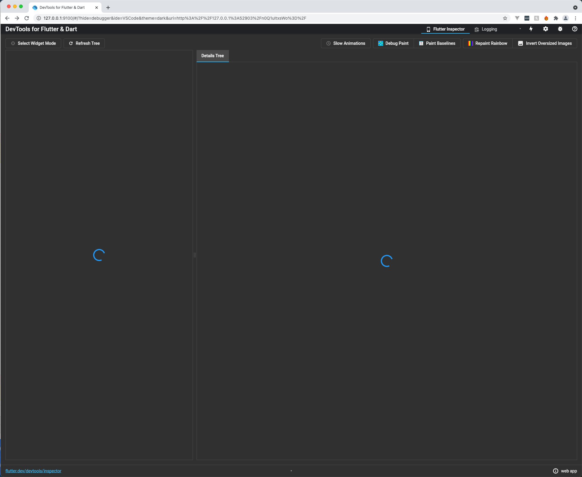Click the lightning bolt icon in the DevTools bar
Image resolution: width=582 pixels, height=477 pixels.
(x=531, y=29)
